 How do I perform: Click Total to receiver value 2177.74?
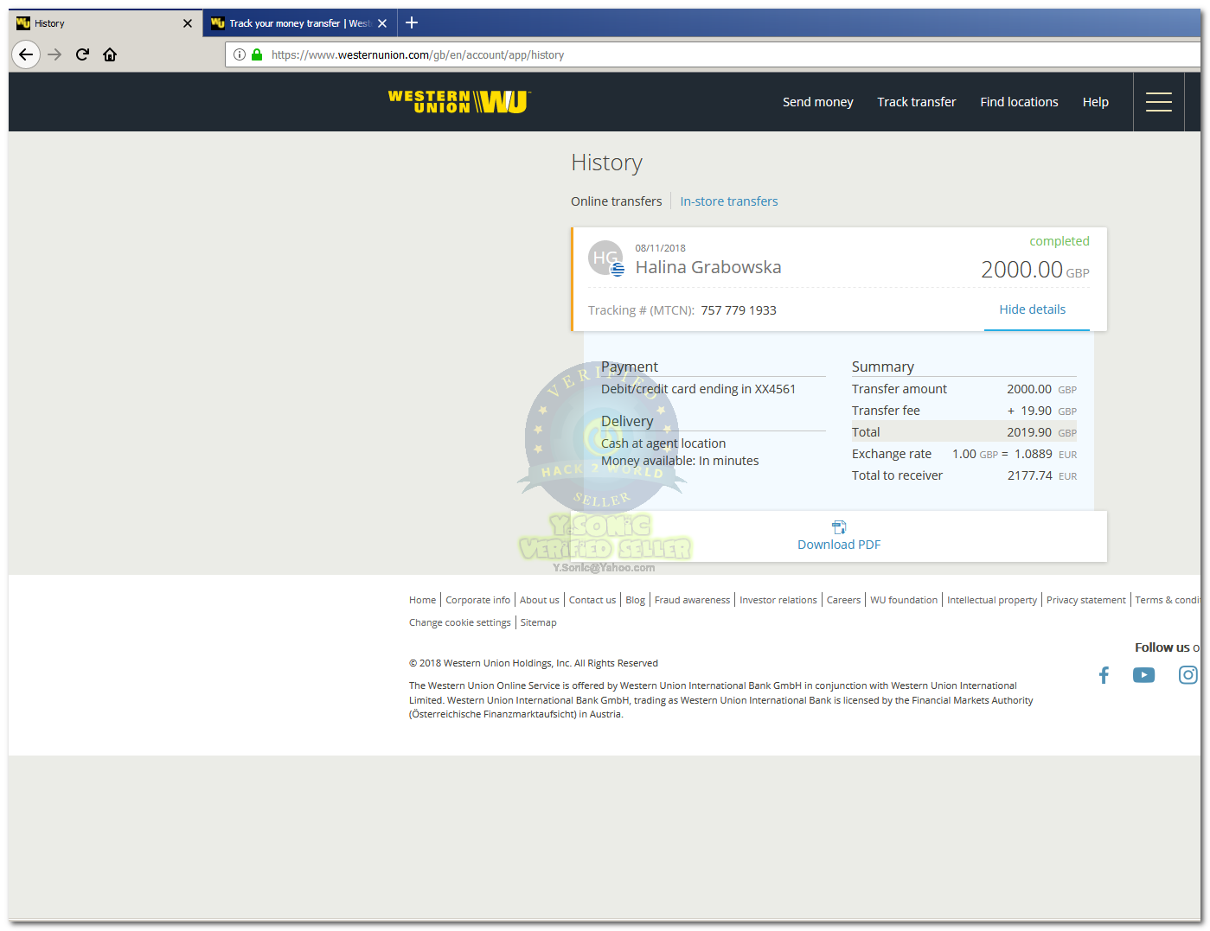pyautogui.click(x=1029, y=475)
